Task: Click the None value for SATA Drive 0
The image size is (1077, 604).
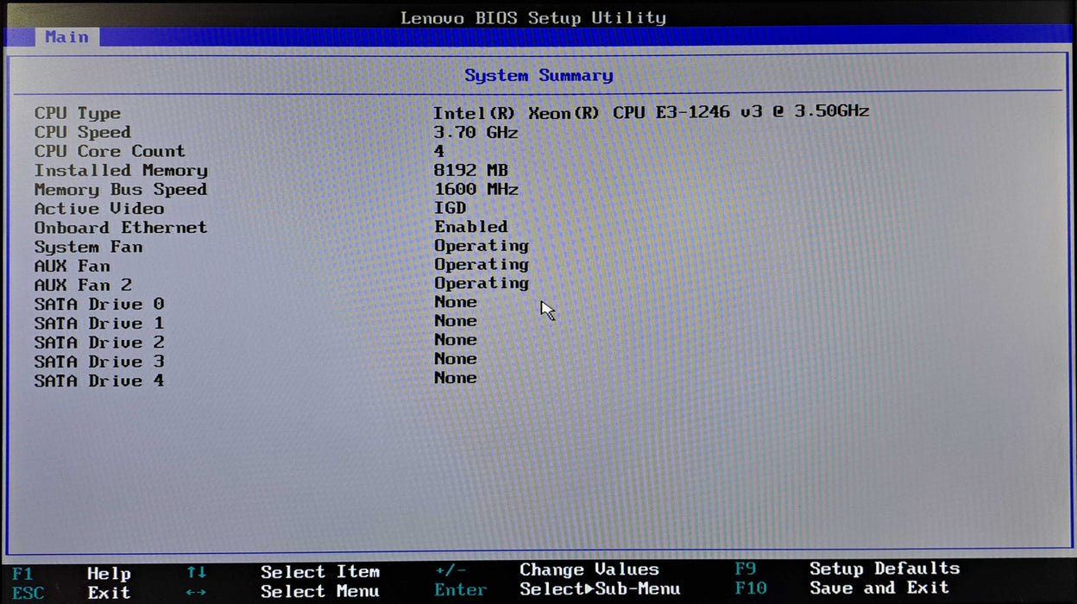Action: (456, 302)
